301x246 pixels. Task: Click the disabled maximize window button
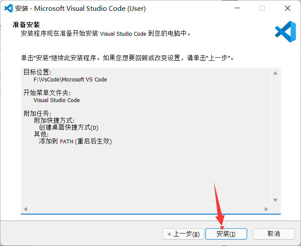pos(262,8)
